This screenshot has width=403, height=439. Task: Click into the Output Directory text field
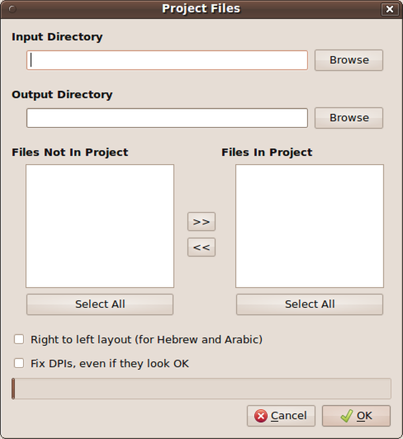pyautogui.click(x=167, y=118)
